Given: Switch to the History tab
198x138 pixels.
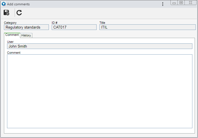Looking at the screenshot, I should tap(26, 35).
